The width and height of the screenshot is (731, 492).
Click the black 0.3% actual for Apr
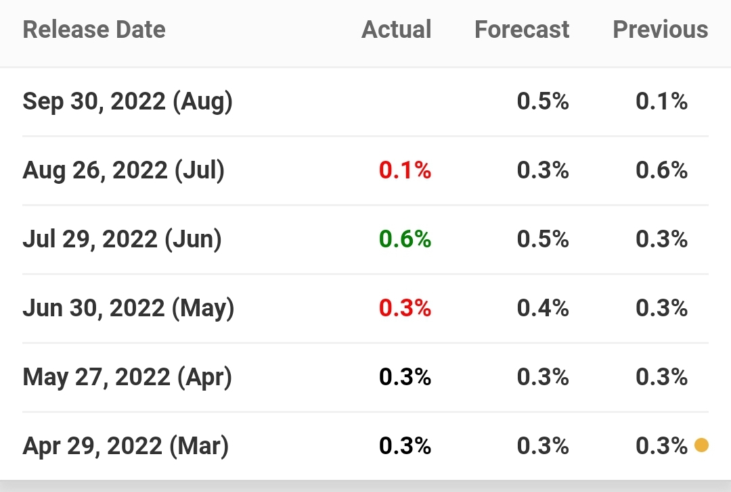[405, 377]
